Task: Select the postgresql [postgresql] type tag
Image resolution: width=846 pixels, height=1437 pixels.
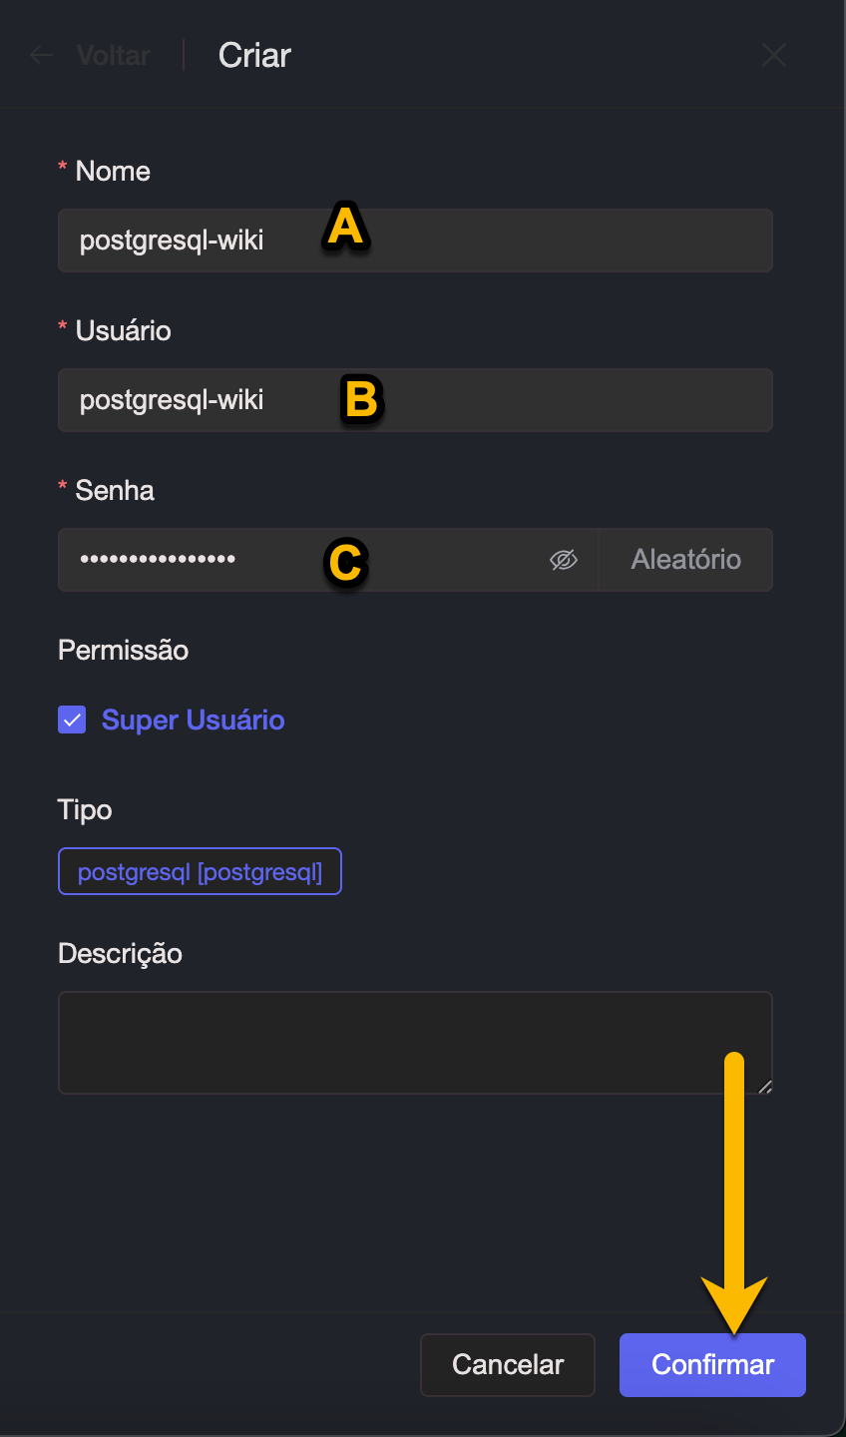Action: point(200,871)
